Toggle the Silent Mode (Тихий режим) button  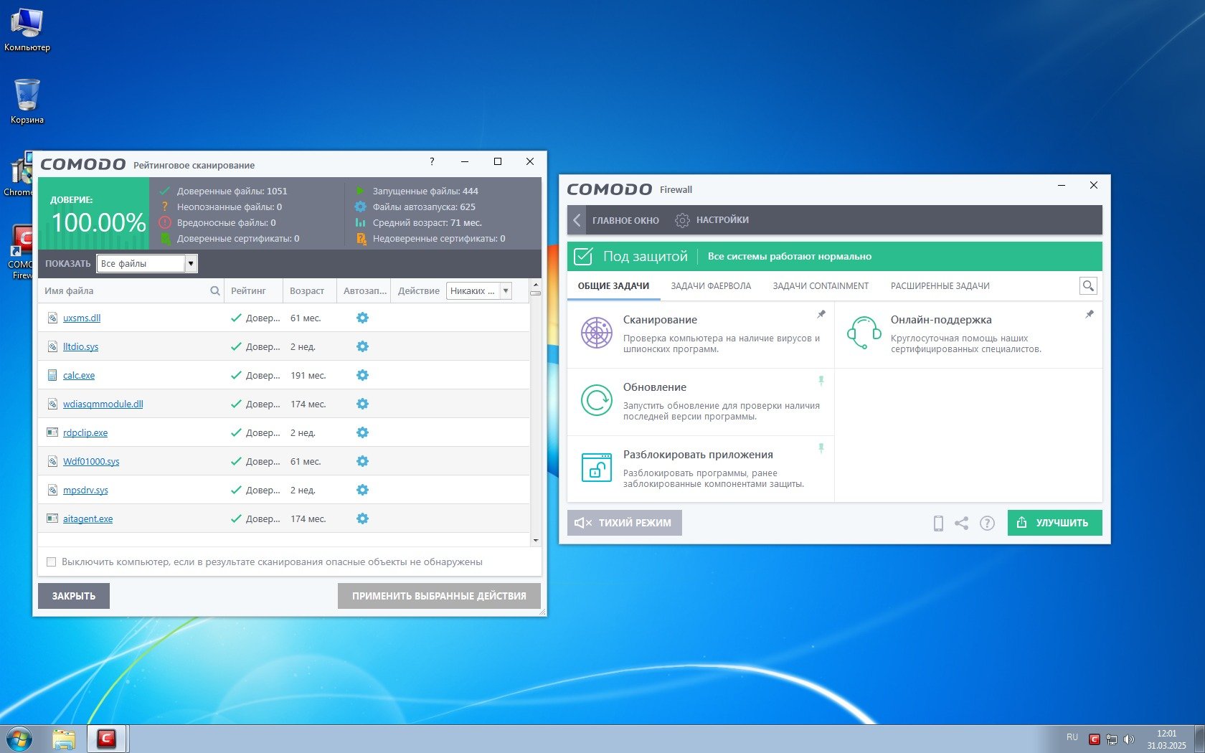tap(624, 523)
